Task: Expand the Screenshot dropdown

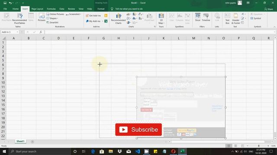Action: [81, 14]
